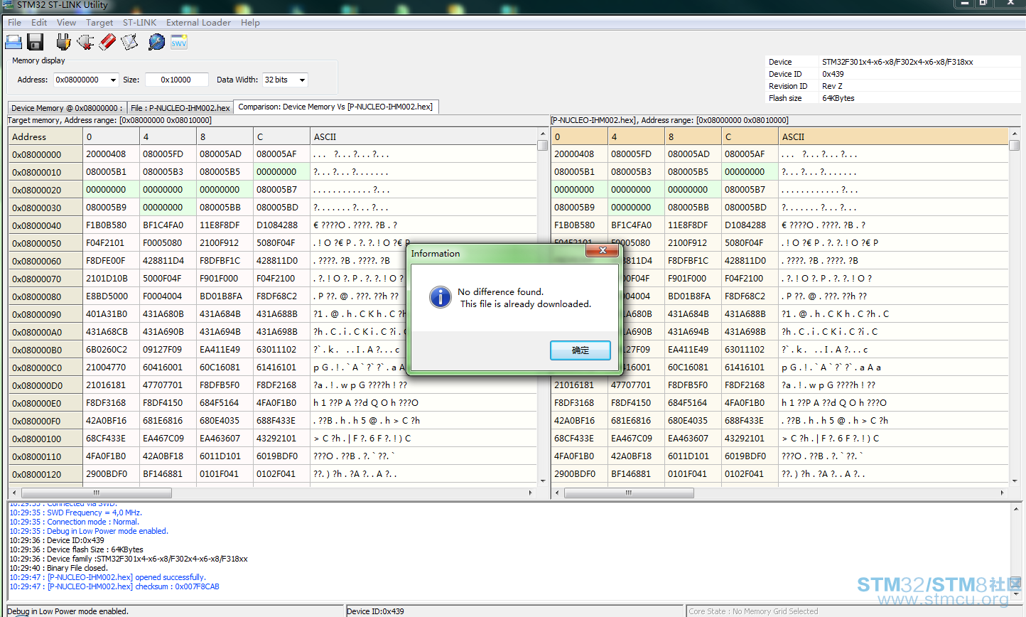This screenshot has width=1026, height=617.
Task: Click the Target memory pane vertical scrollbar thumb
Action: [542, 145]
